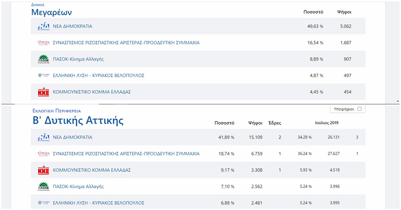Click the Ποσοστό column header in the Μεγαρέων table
The height and width of the screenshot is (210, 401).
tap(313, 12)
